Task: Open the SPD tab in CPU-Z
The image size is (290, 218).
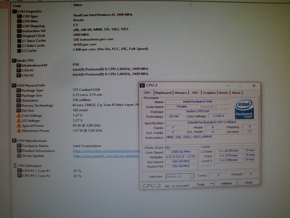Action: click(195, 93)
